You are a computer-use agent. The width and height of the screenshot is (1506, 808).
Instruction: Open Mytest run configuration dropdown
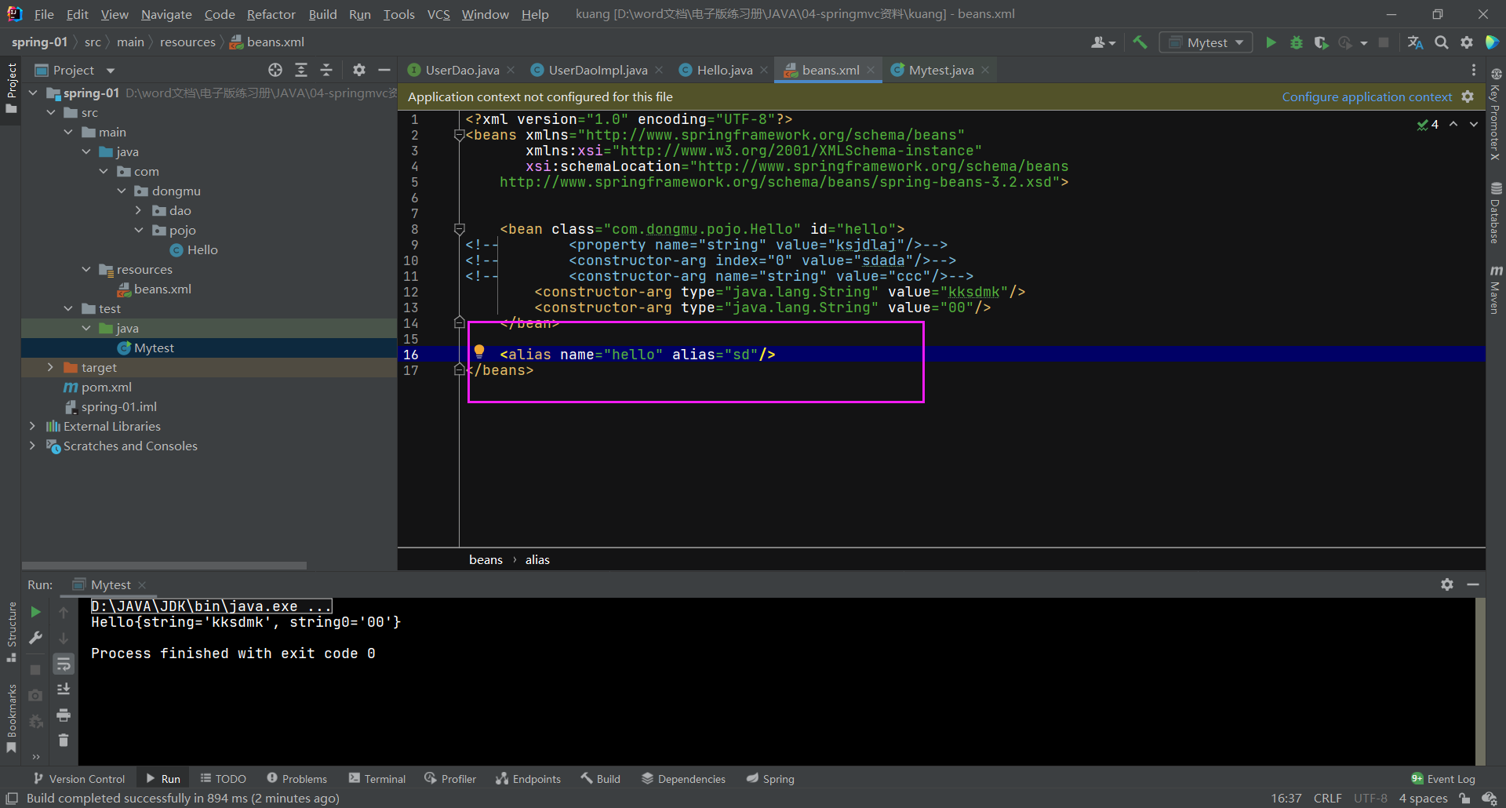(x=1206, y=42)
